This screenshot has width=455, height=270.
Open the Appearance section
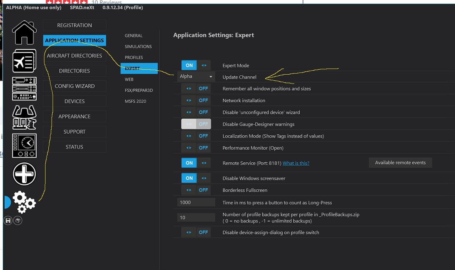[x=75, y=117]
